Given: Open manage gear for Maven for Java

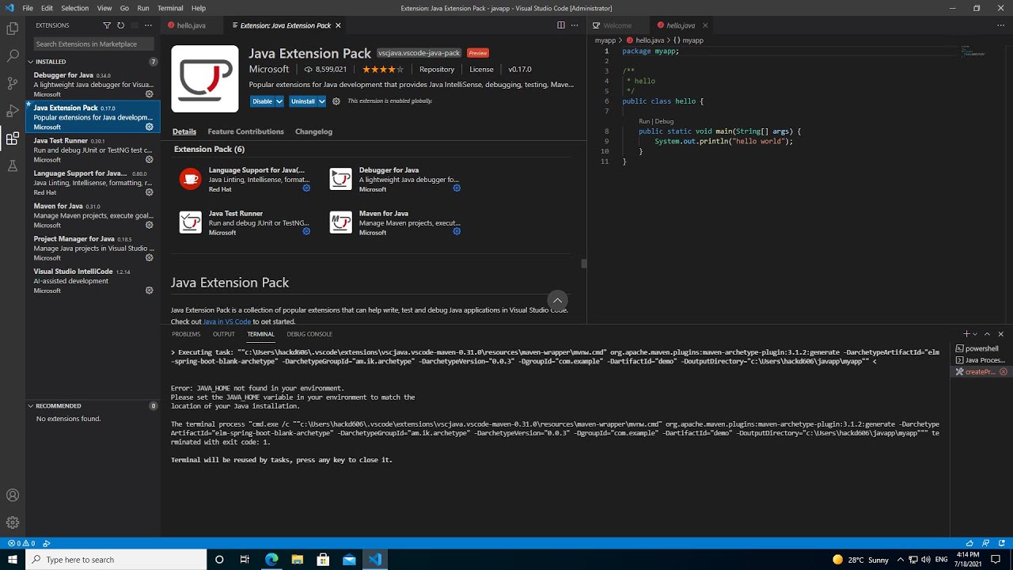Looking at the screenshot, I should click(149, 225).
